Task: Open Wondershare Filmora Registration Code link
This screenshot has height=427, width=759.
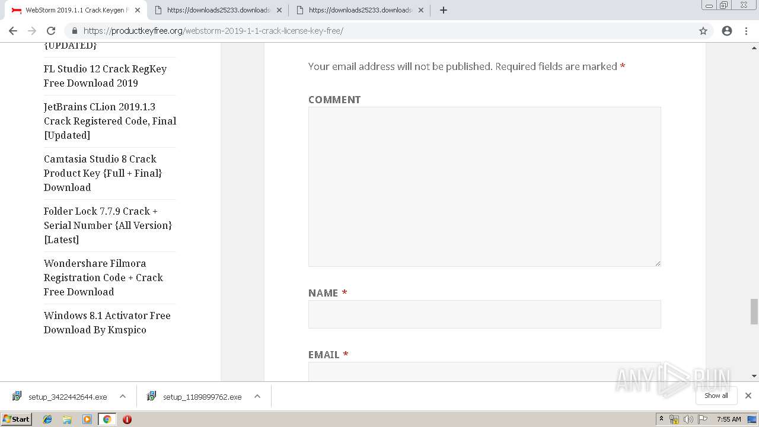Action: coord(103,278)
